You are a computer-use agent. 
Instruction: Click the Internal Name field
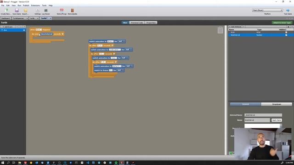(x=263, y=115)
